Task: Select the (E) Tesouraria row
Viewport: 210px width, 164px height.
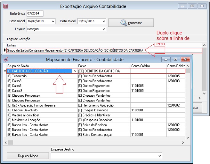Action: (x=96, y=76)
